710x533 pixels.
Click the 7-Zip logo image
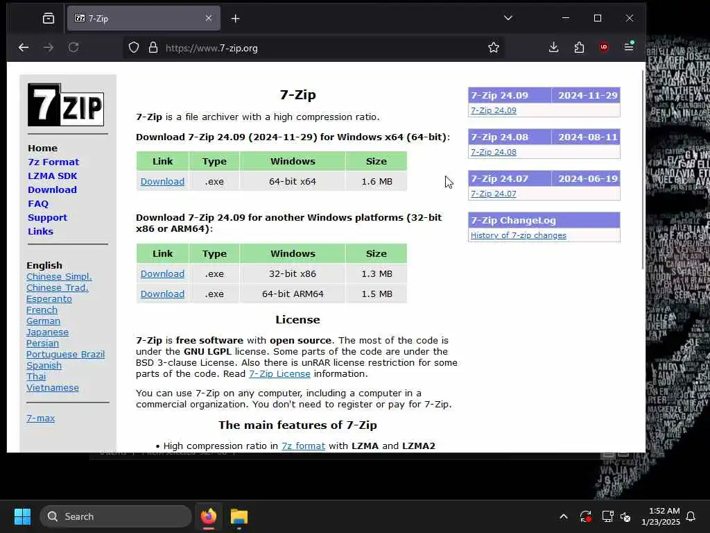tap(66, 105)
